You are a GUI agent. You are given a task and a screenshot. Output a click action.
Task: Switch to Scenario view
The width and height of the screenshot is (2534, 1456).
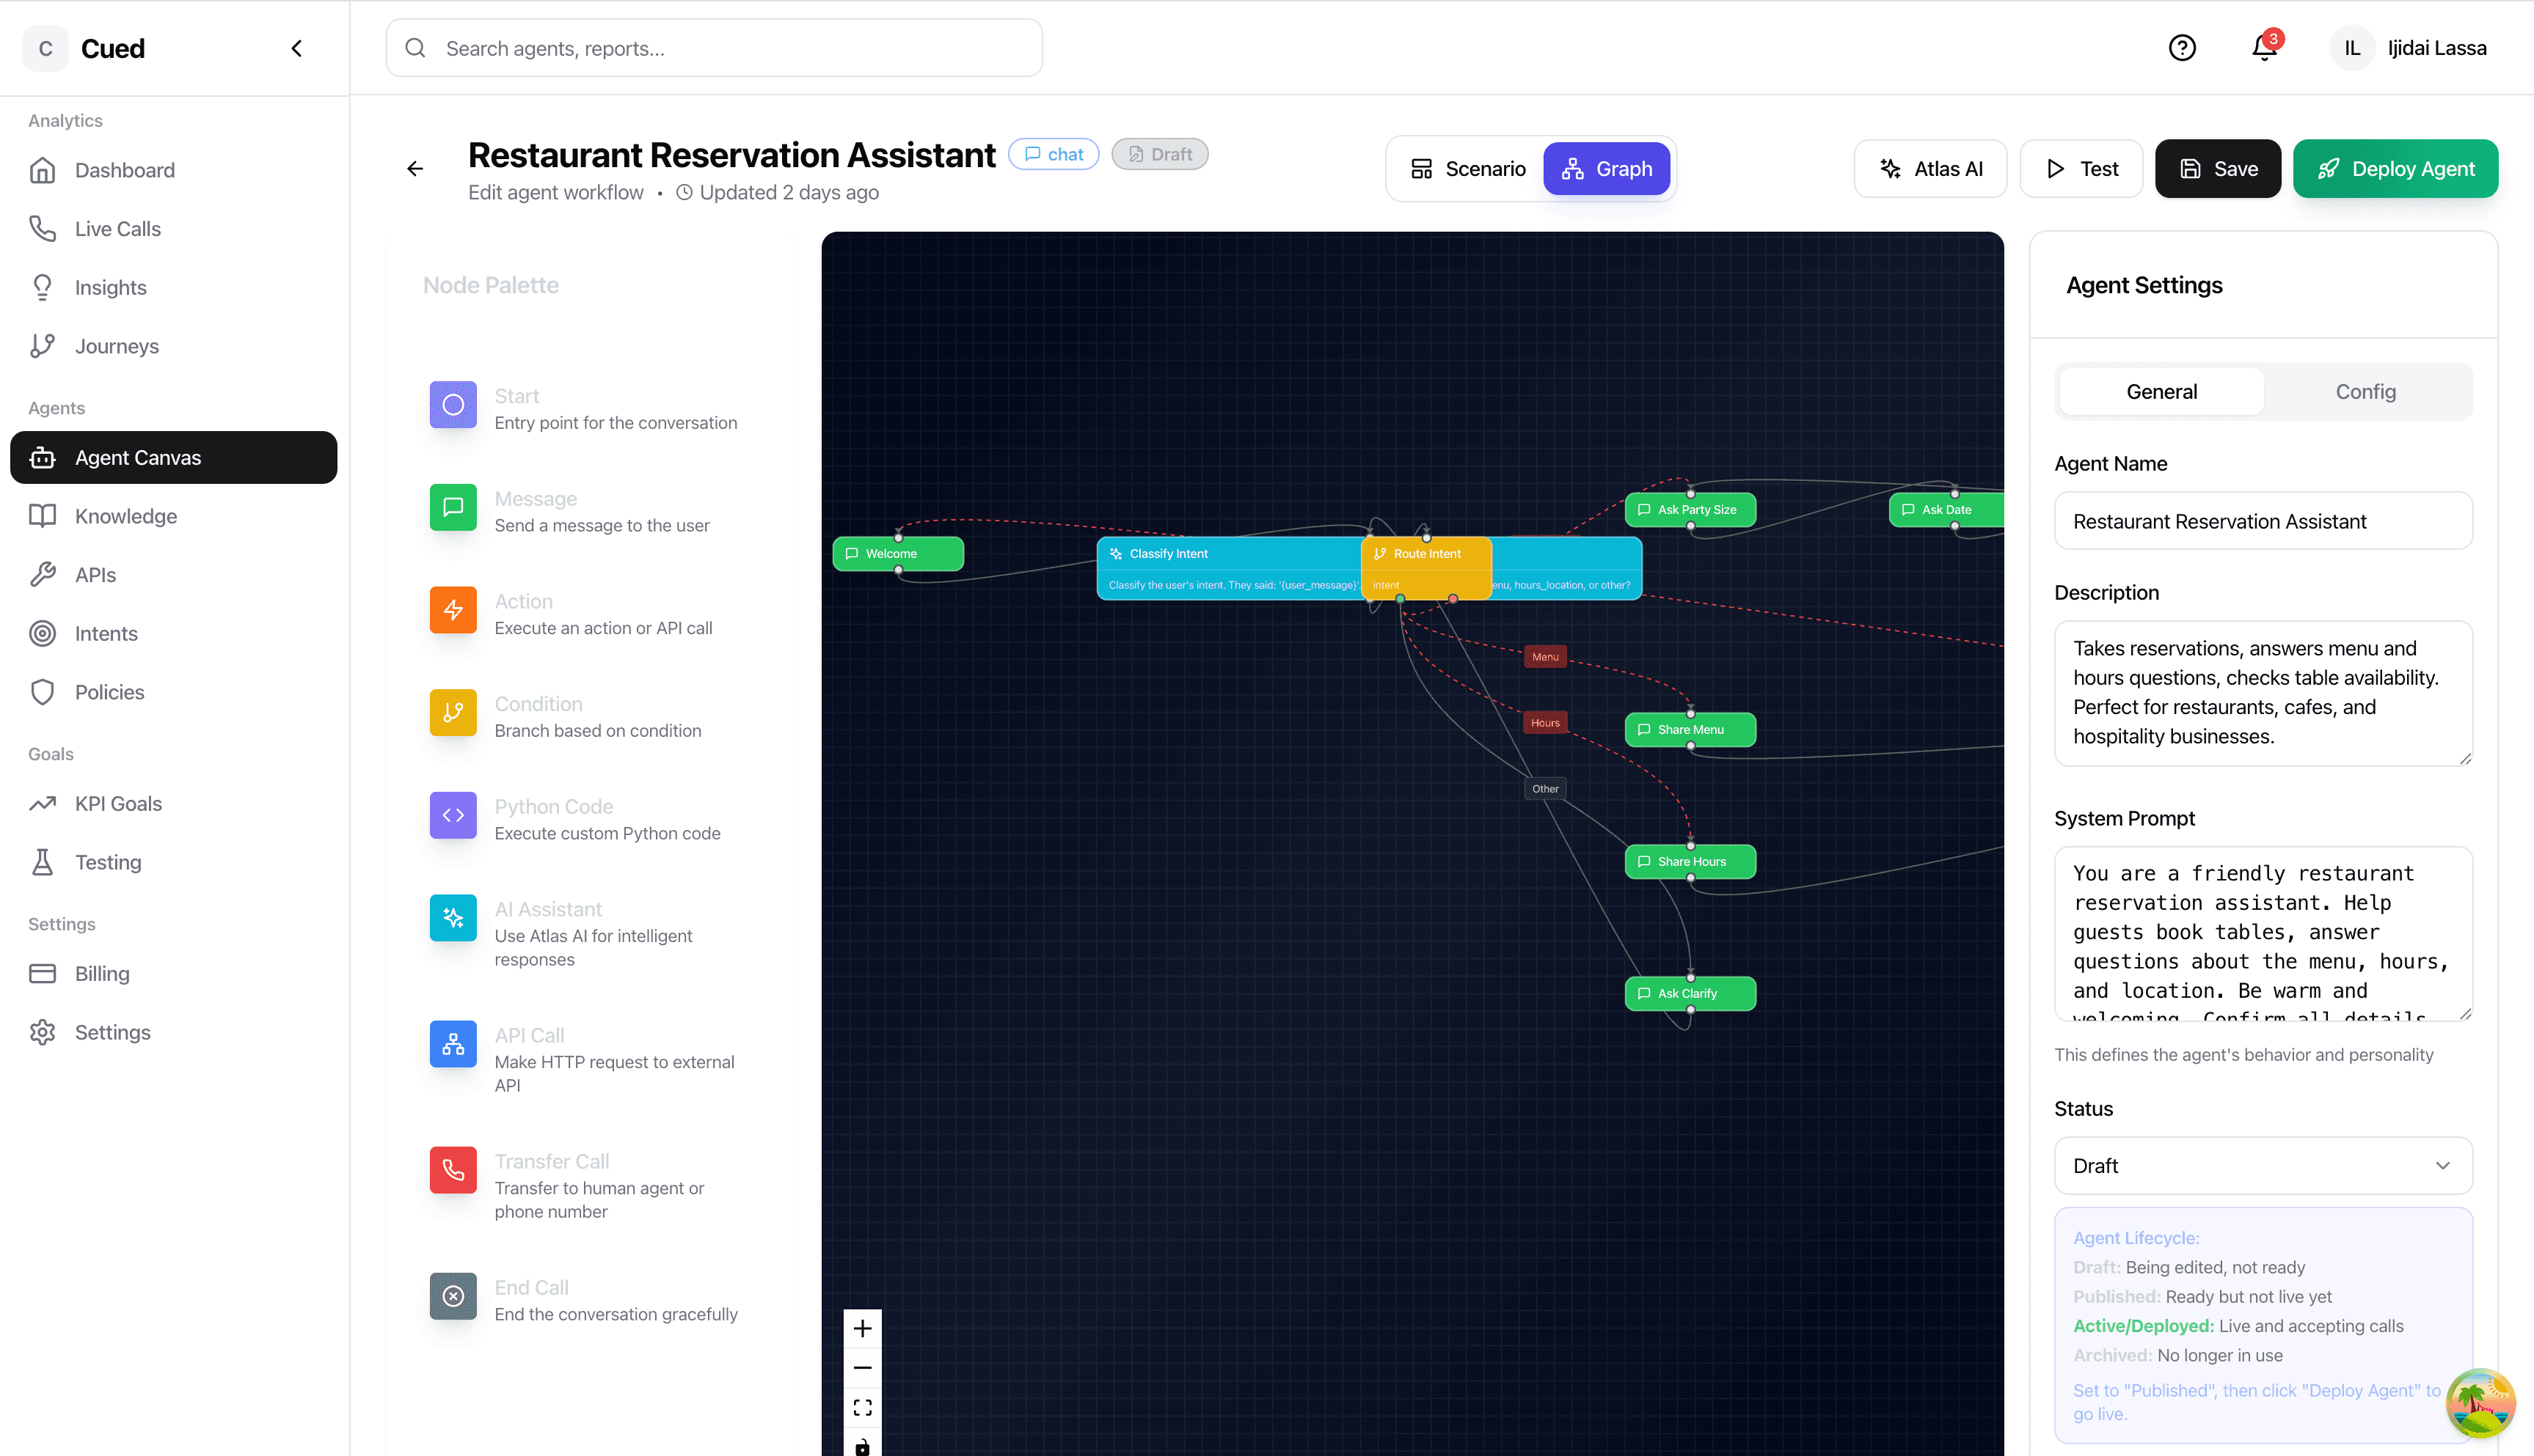(x=1467, y=168)
